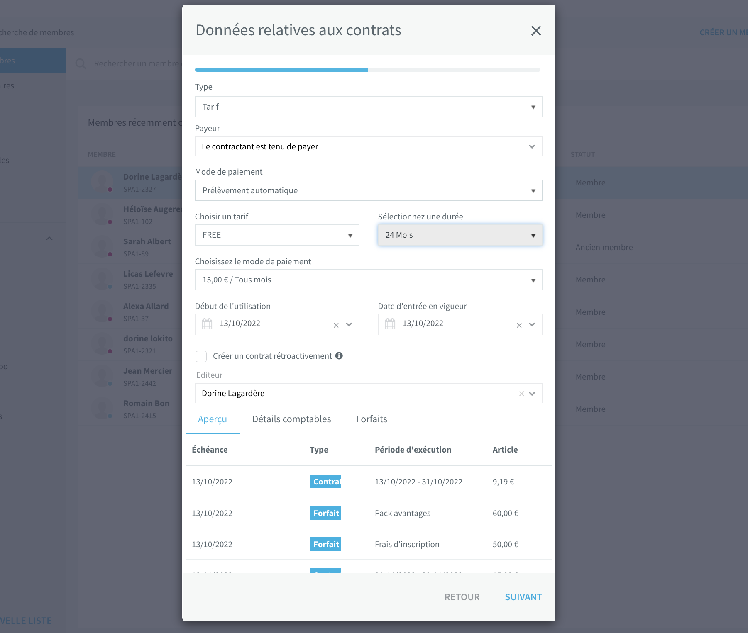748x633 pixels.
Task: Open the FREE tarif dropdown
Action: coord(277,235)
